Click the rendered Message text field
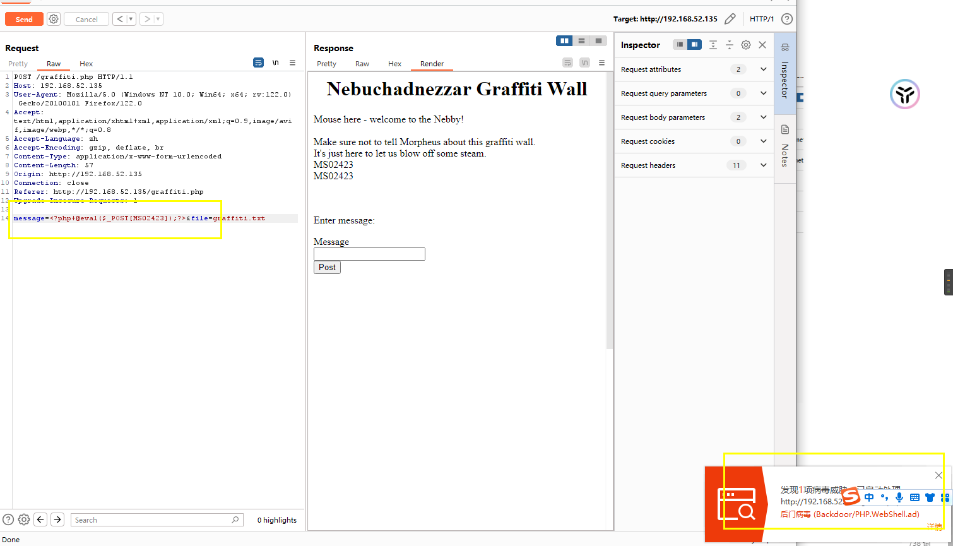953x546 pixels. point(369,254)
